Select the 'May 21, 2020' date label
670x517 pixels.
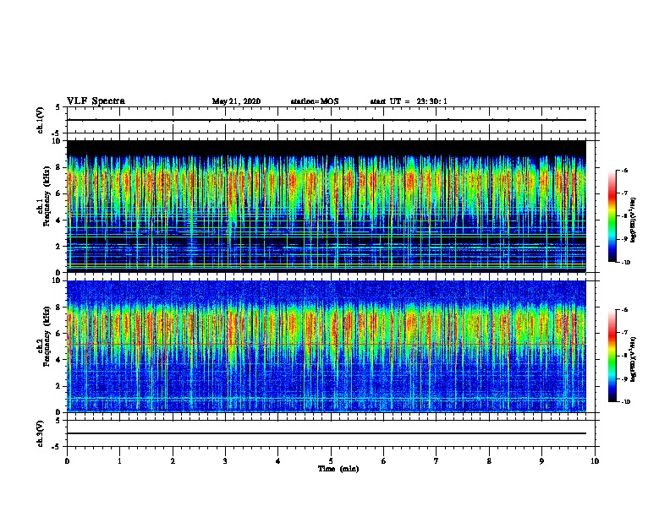[x=236, y=101]
